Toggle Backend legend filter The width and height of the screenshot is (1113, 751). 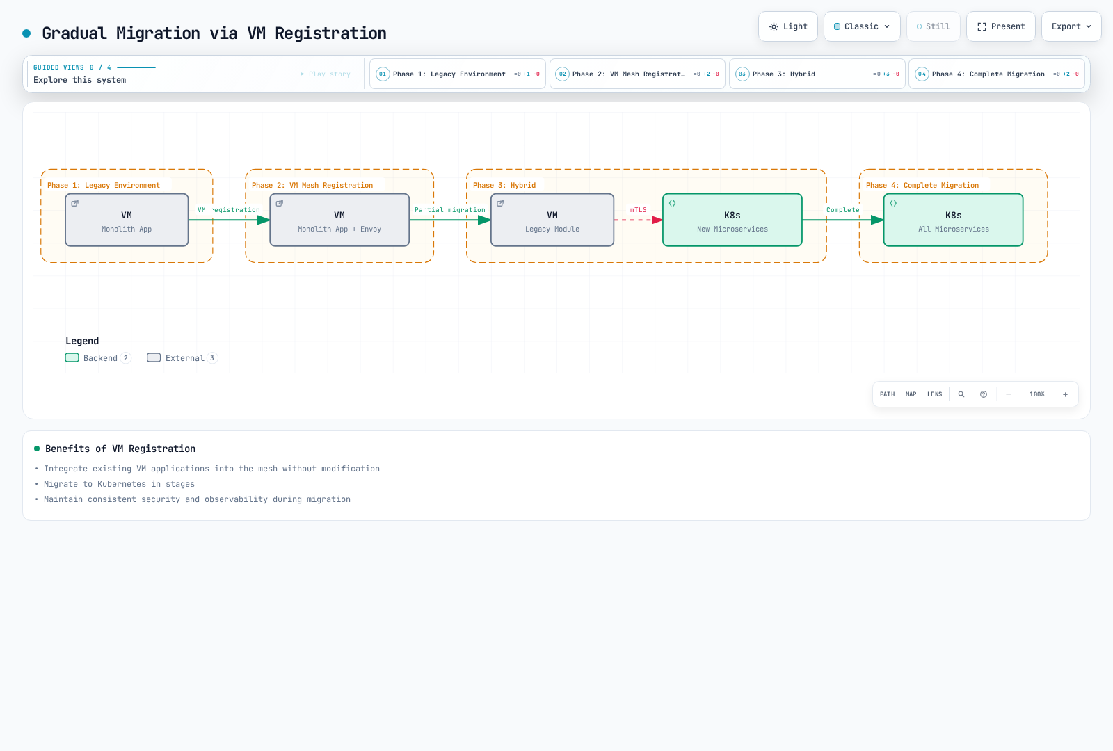coord(98,358)
